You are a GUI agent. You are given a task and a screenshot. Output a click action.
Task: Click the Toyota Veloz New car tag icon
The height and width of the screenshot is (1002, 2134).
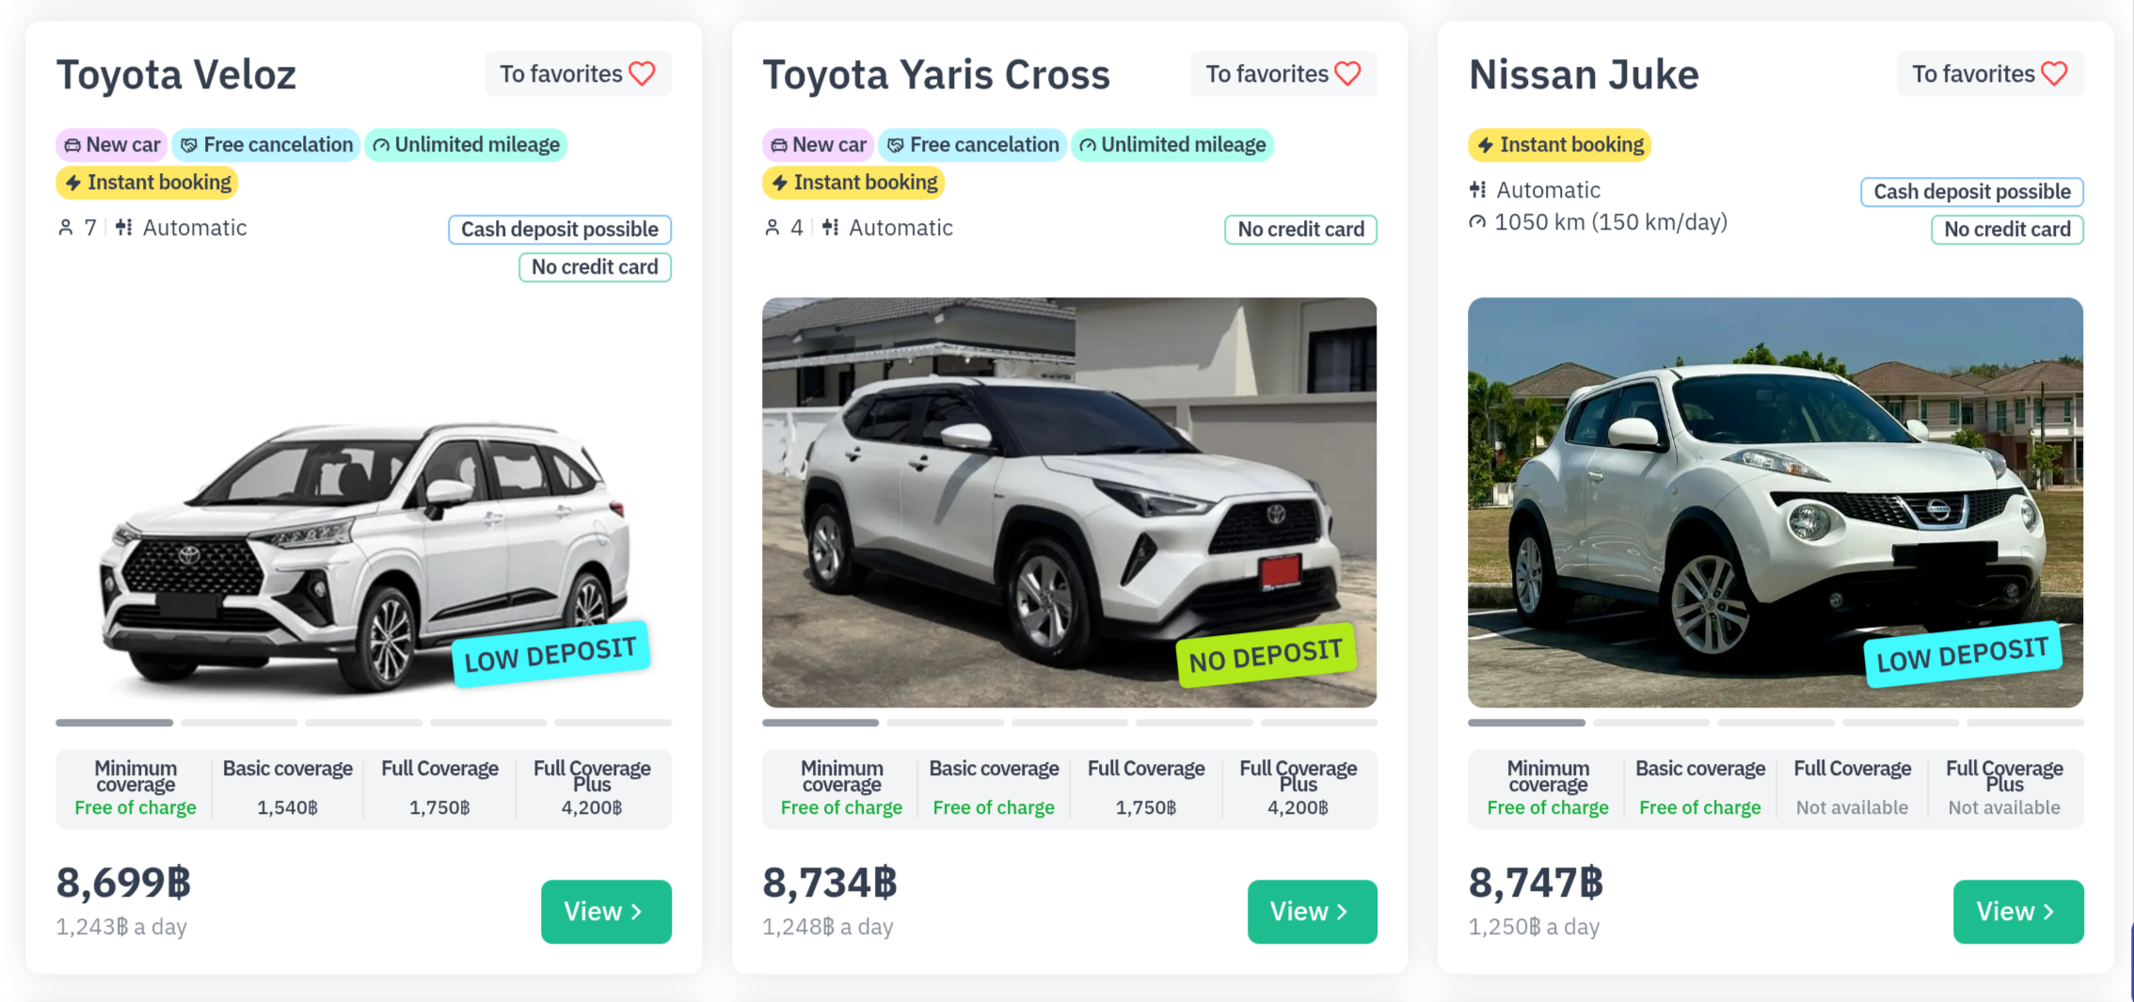[72, 145]
